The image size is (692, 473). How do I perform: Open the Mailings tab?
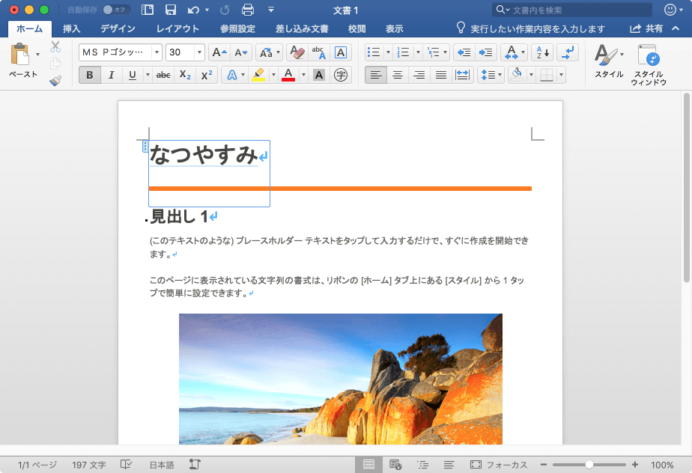pos(302,28)
